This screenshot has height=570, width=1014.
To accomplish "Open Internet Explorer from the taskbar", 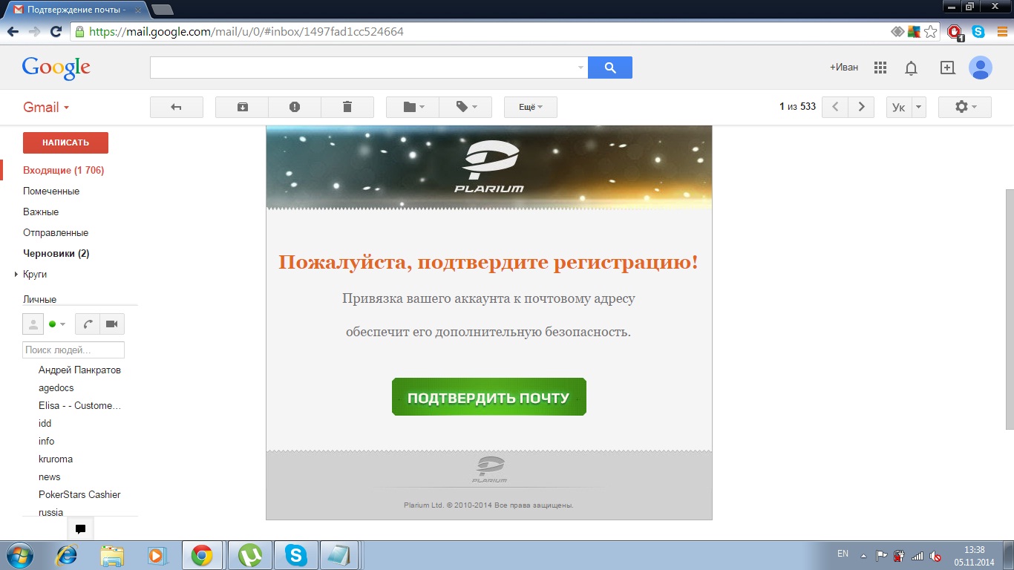I will pyautogui.click(x=67, y=555).
